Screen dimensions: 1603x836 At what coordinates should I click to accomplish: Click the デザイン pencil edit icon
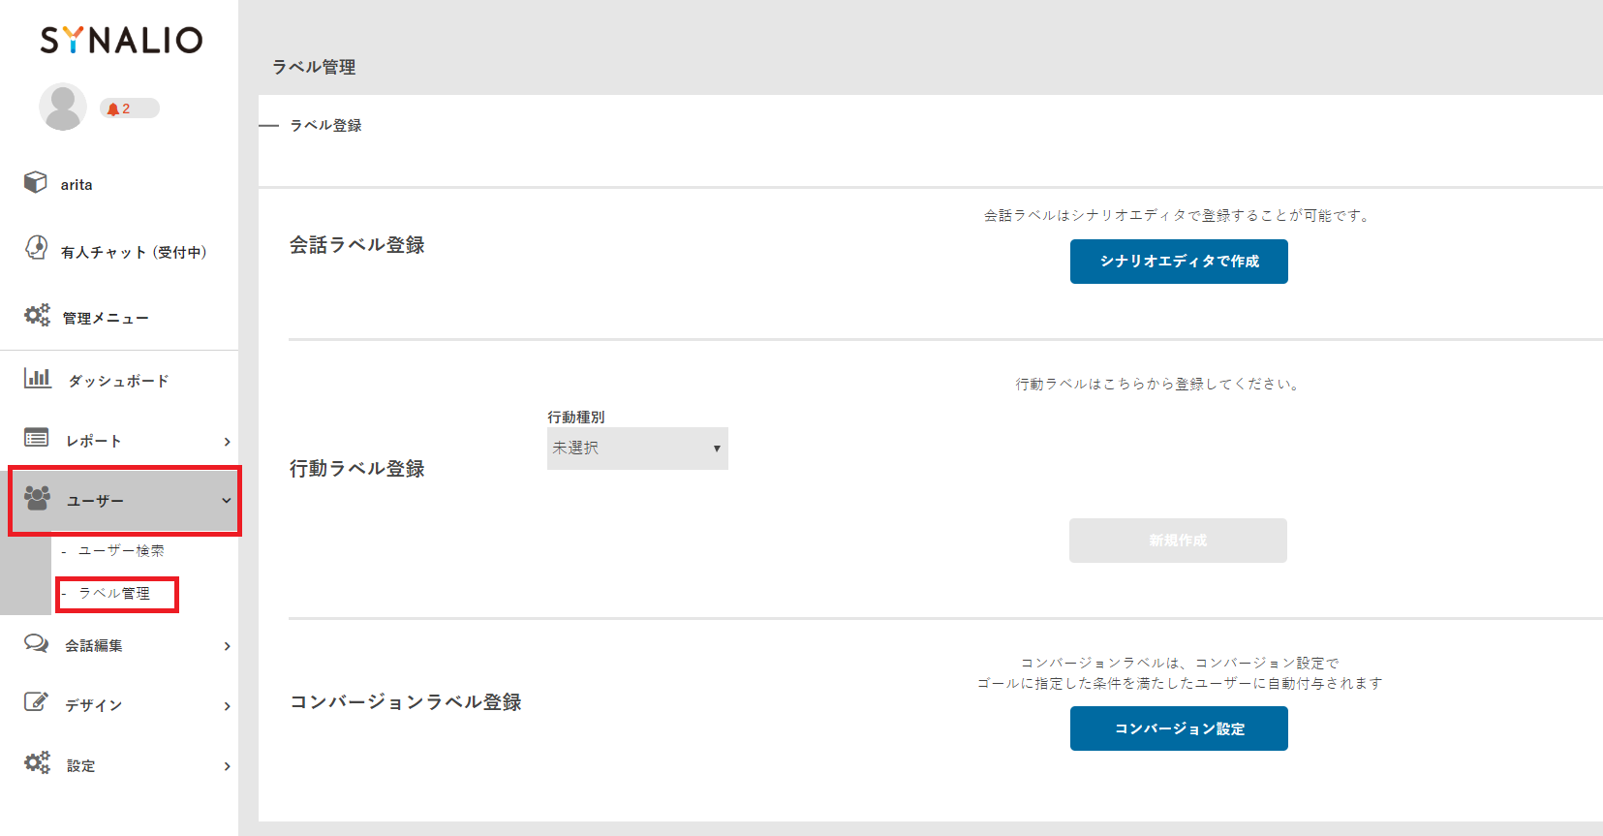36,702
